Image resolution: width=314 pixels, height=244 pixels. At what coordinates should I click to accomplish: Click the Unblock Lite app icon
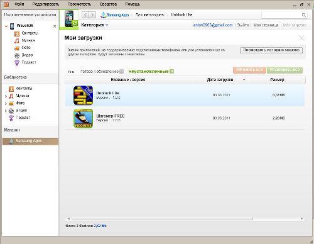pyautogui.click(x=83, y=96)
